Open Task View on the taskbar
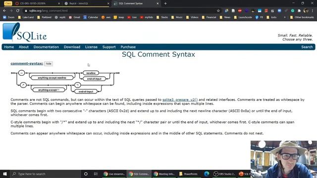317x178 pixels. click(96, 174)
